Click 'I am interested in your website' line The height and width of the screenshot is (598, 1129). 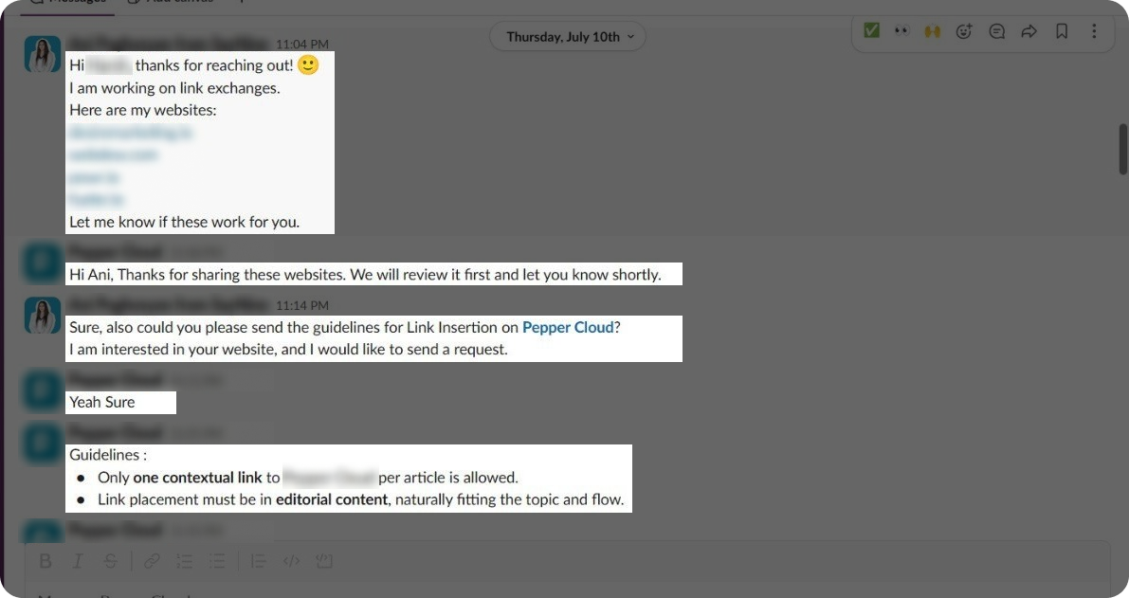pos(289,349)
